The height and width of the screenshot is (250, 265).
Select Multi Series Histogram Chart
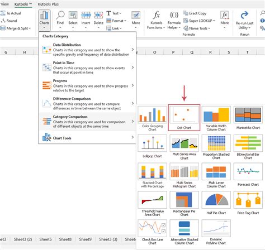[x=184, y=175]
